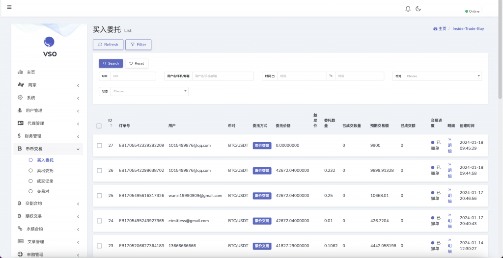Click the UID input field

coord(133,76)
